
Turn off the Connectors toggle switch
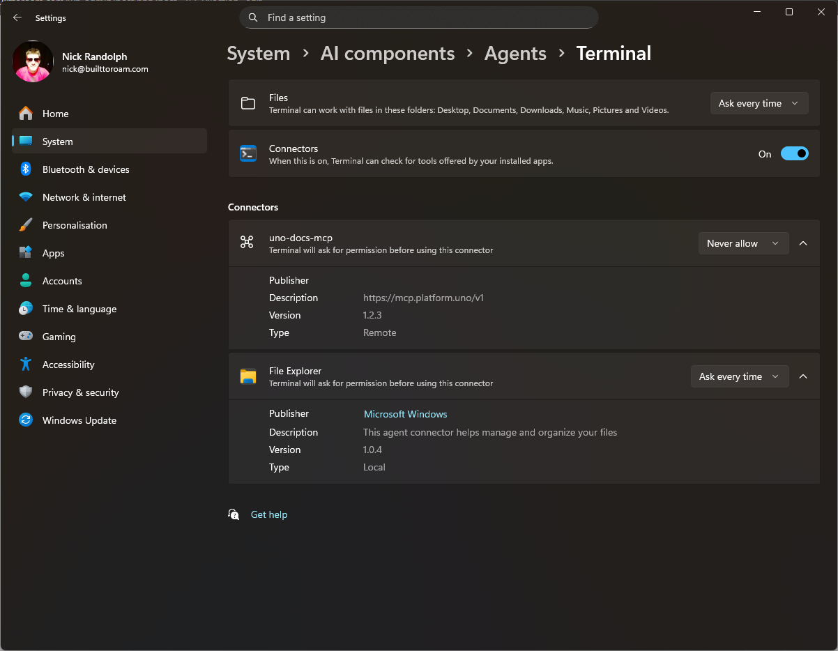[x=794, y=154]
